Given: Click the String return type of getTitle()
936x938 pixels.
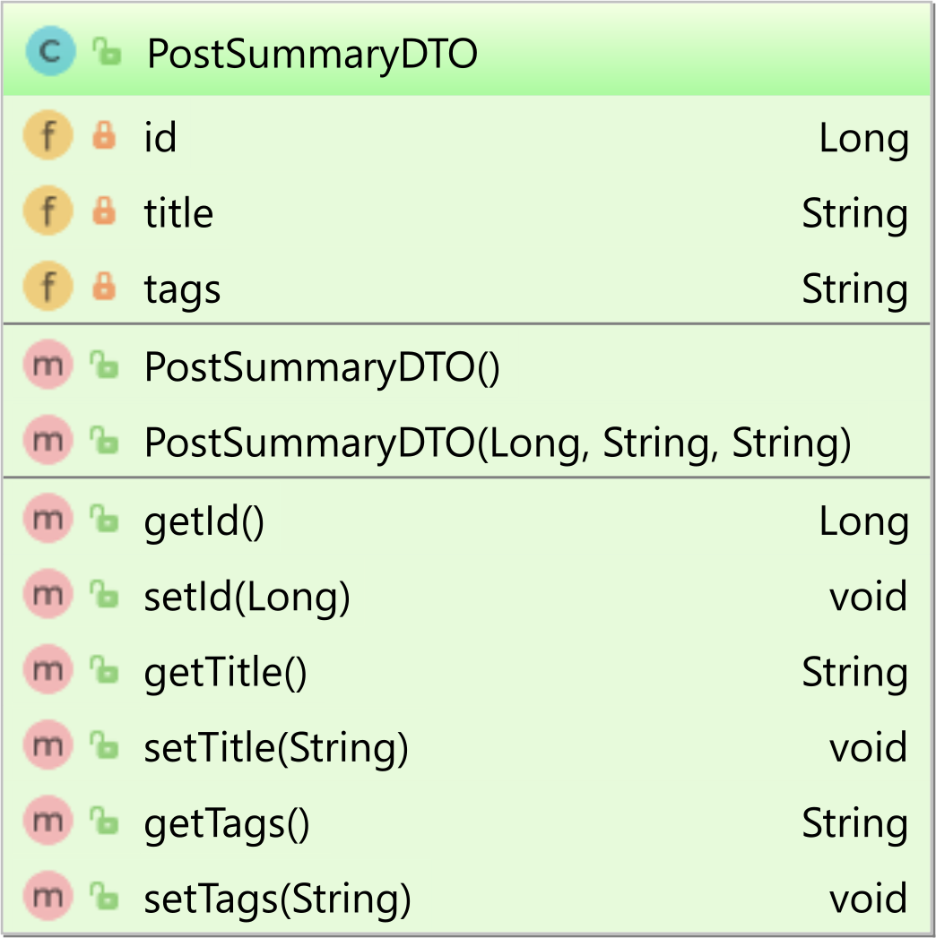Looking at the screenshot, I should [855, 673].
